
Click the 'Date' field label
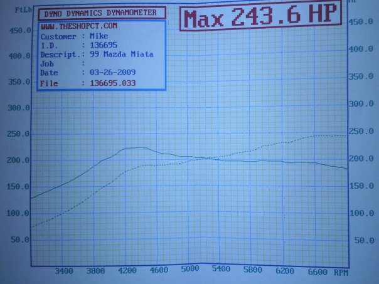click(x=49, y=73)
